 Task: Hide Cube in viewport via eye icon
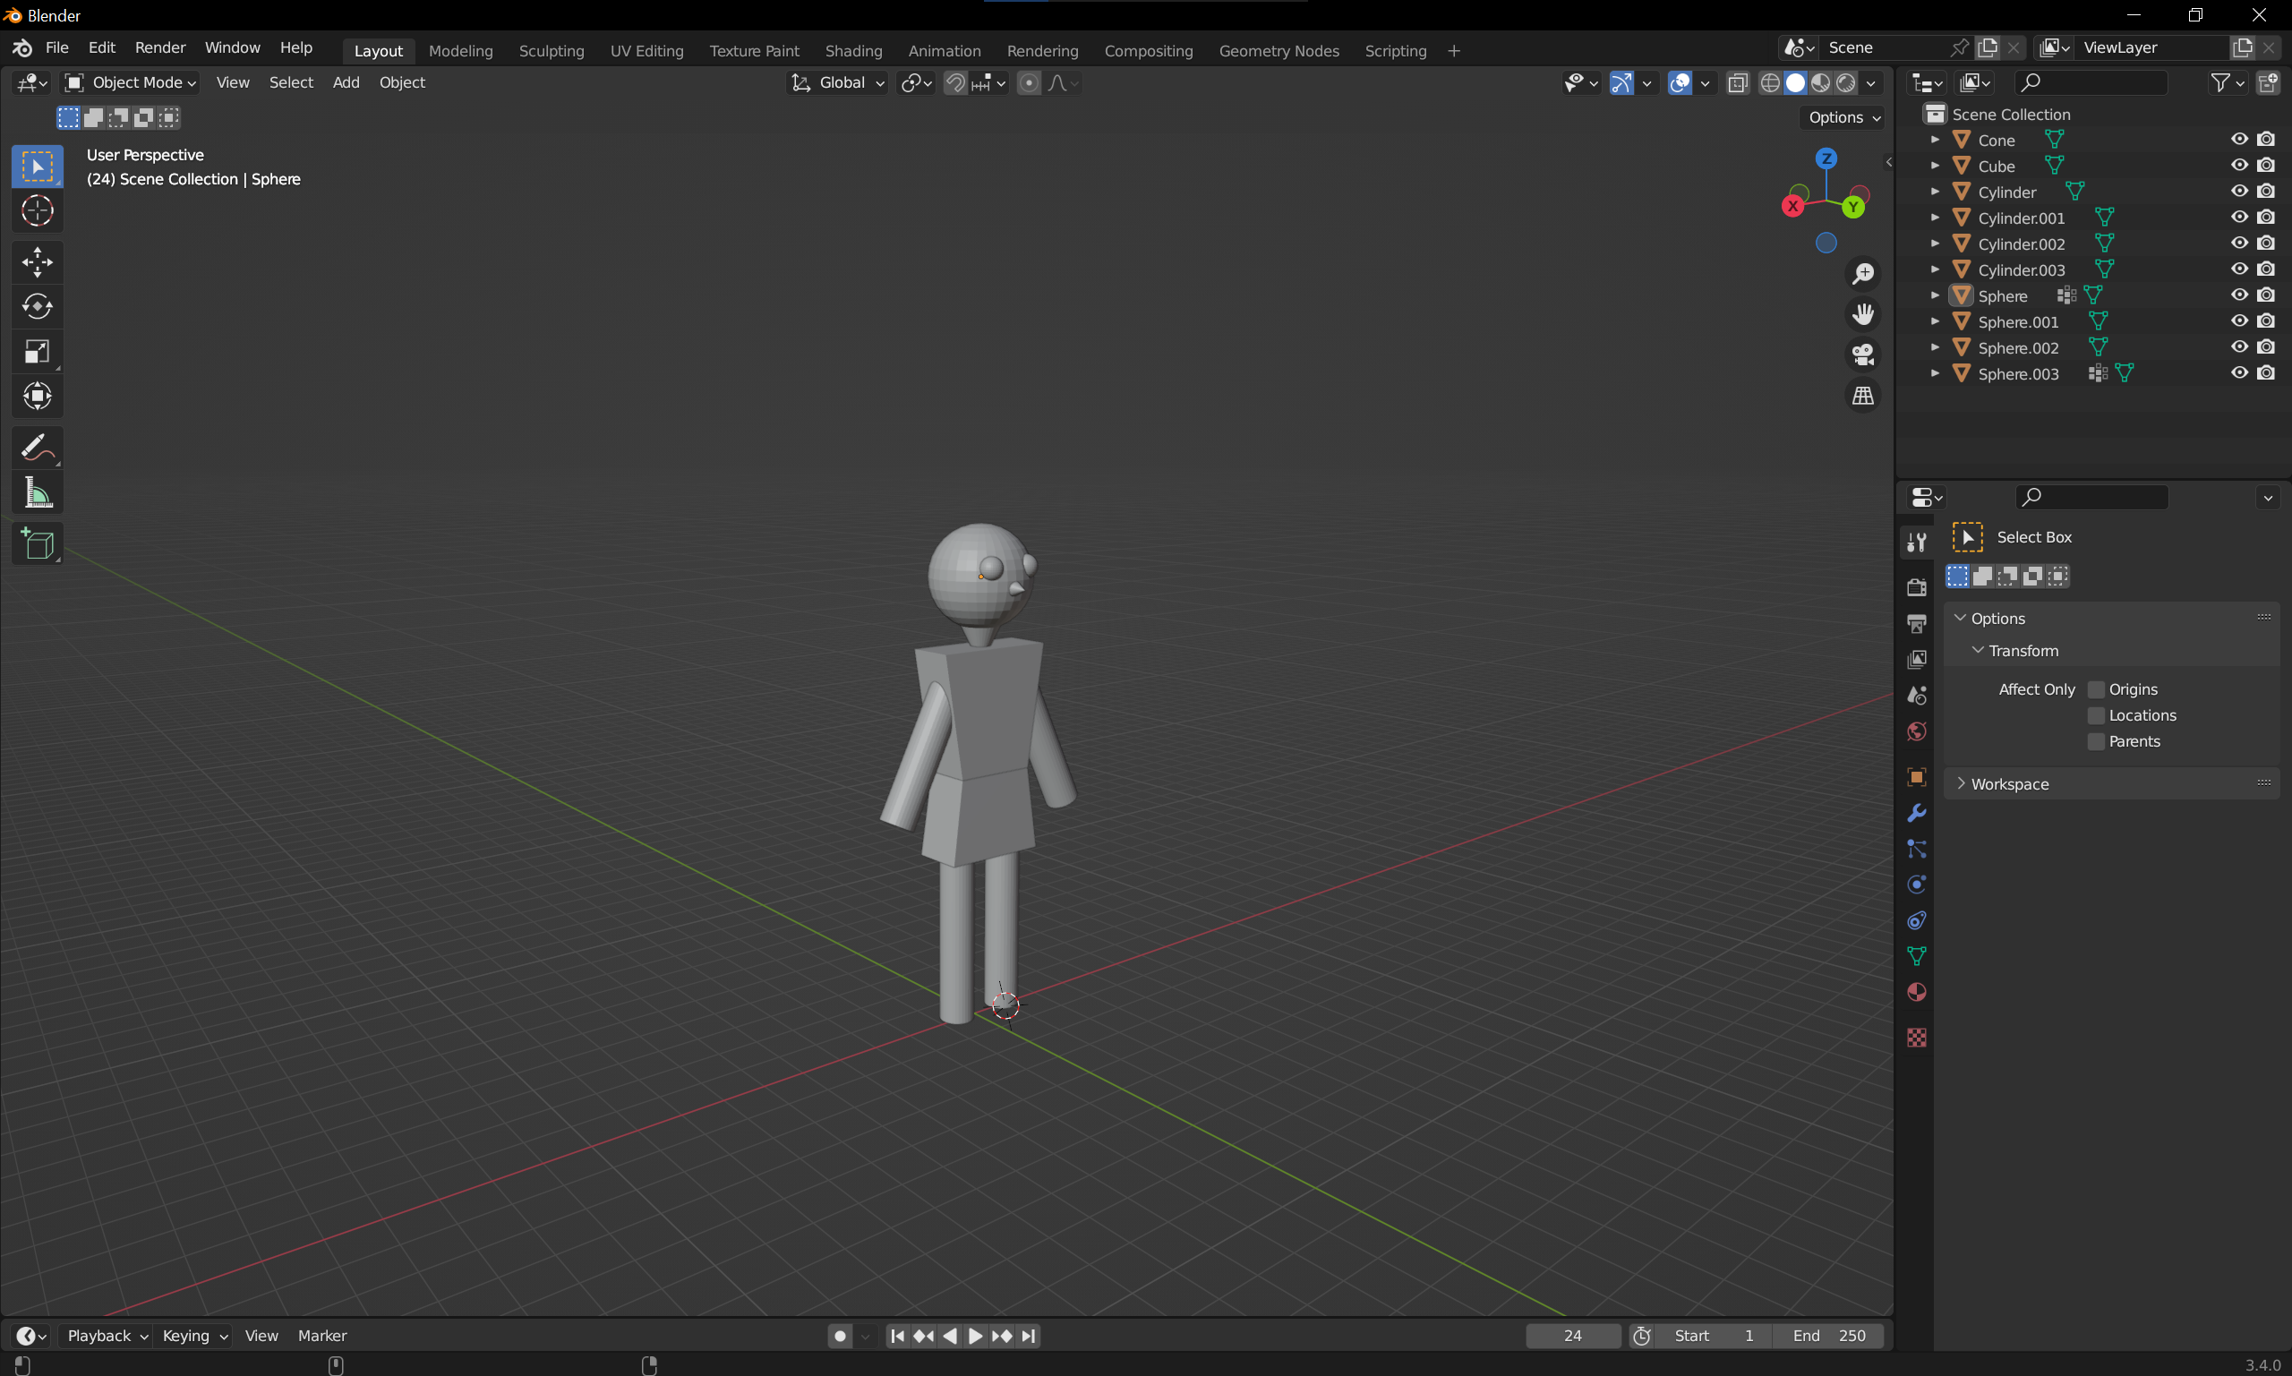point(2239,165)
